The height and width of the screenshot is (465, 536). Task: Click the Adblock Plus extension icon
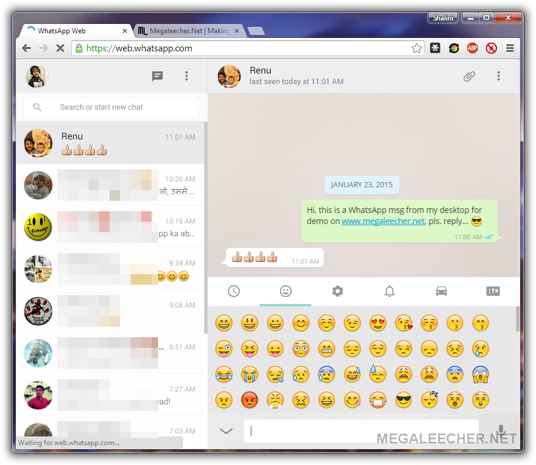point(472,48)
